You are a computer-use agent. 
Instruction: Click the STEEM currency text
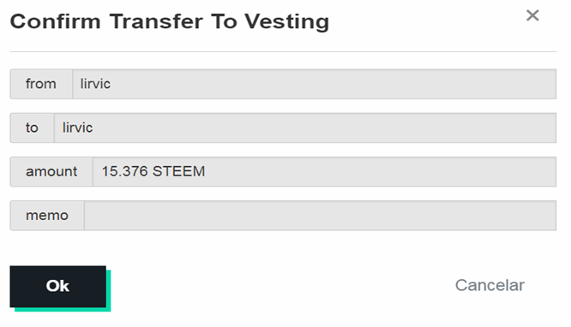(x=179, y=171)
